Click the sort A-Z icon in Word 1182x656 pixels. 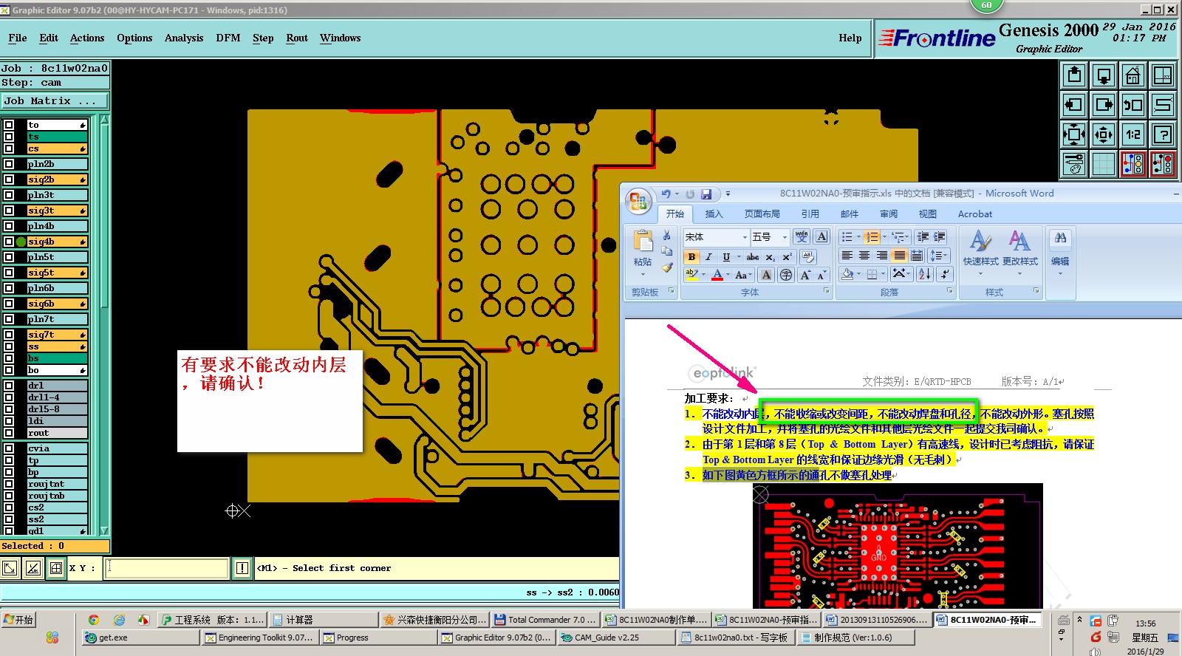tap(924, 274)
